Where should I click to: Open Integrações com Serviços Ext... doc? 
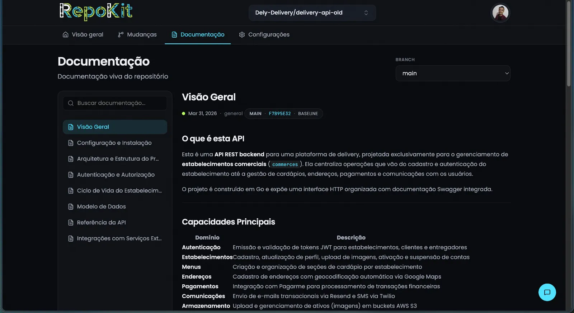point(115,238)
